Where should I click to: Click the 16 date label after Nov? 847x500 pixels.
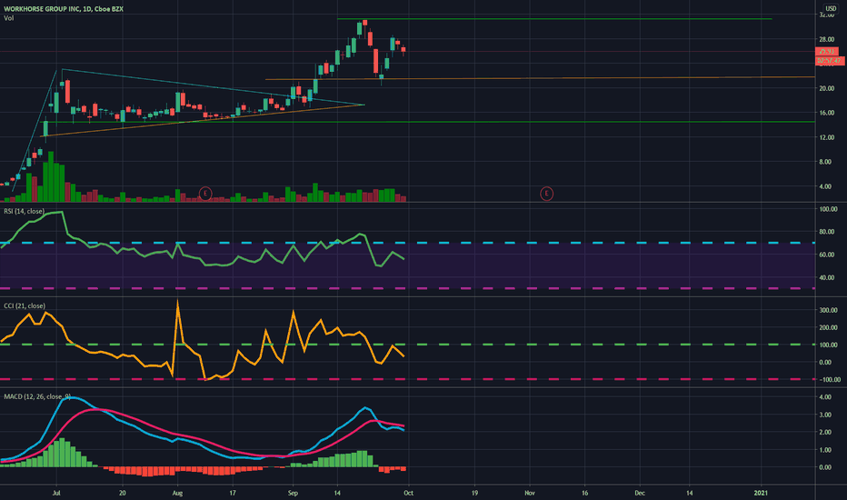[x=584, y=493]
